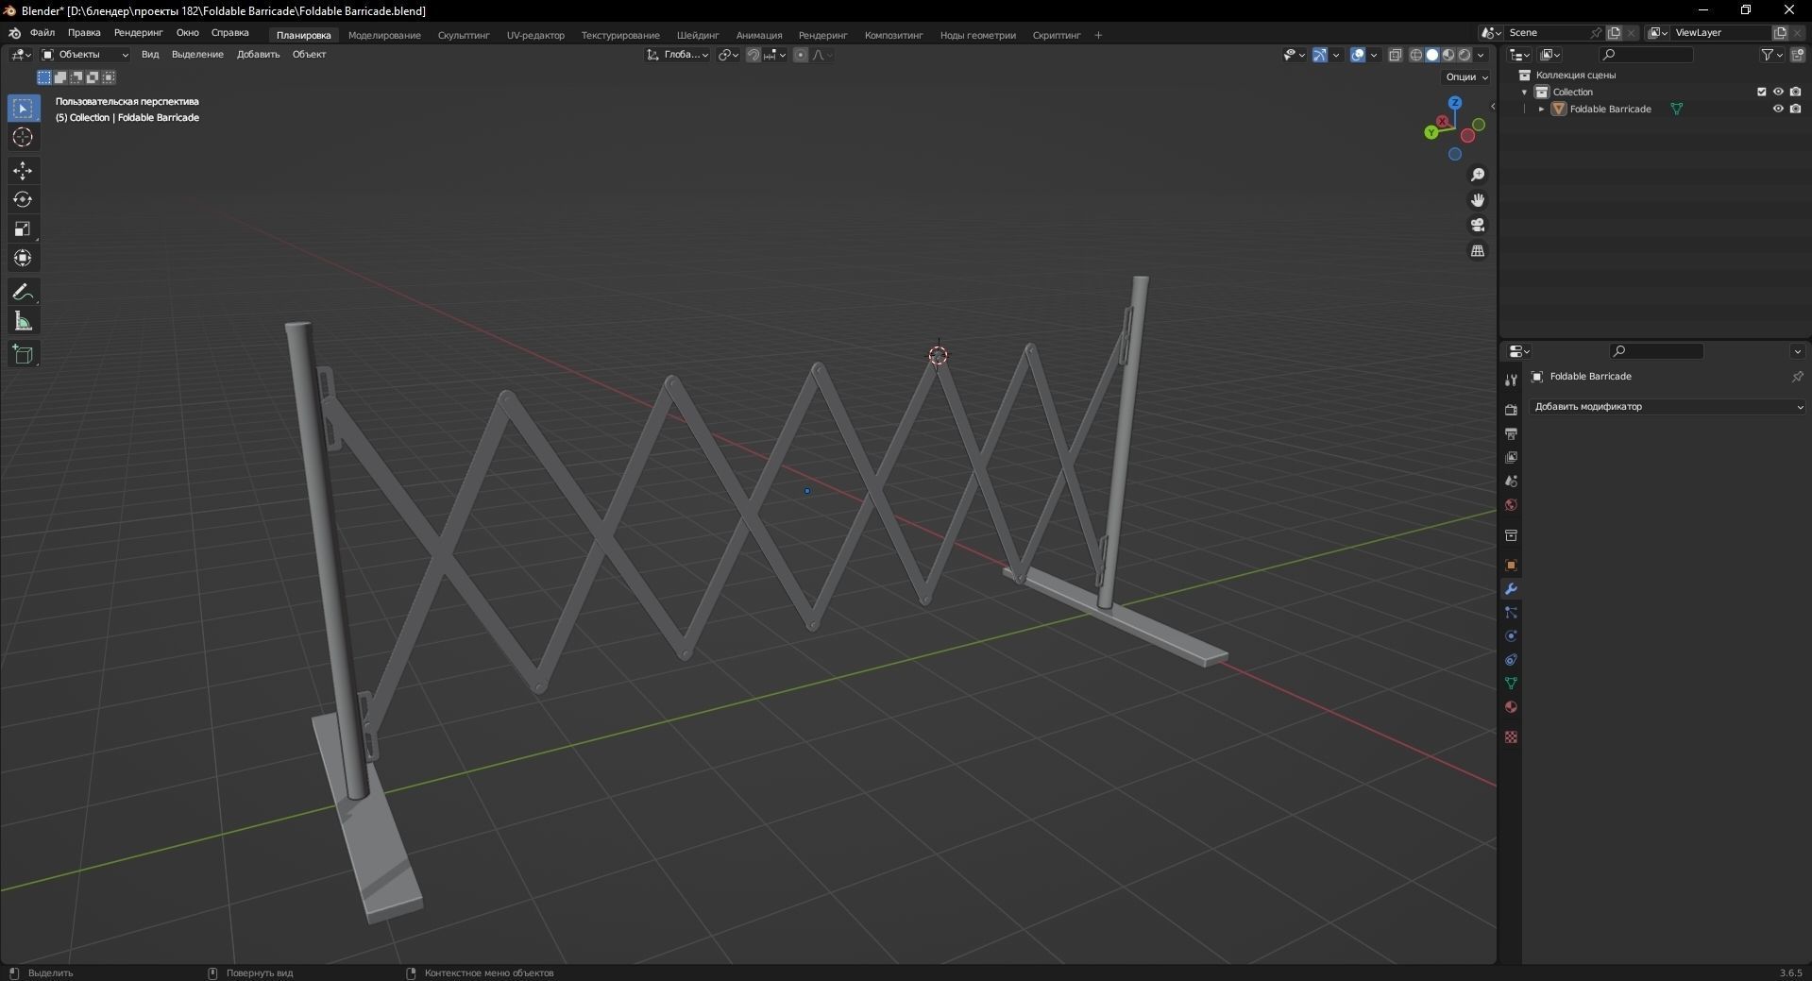Select the Annotate pencil tool
This screenshot has width=1812, height=981.
tap(23, 292)
